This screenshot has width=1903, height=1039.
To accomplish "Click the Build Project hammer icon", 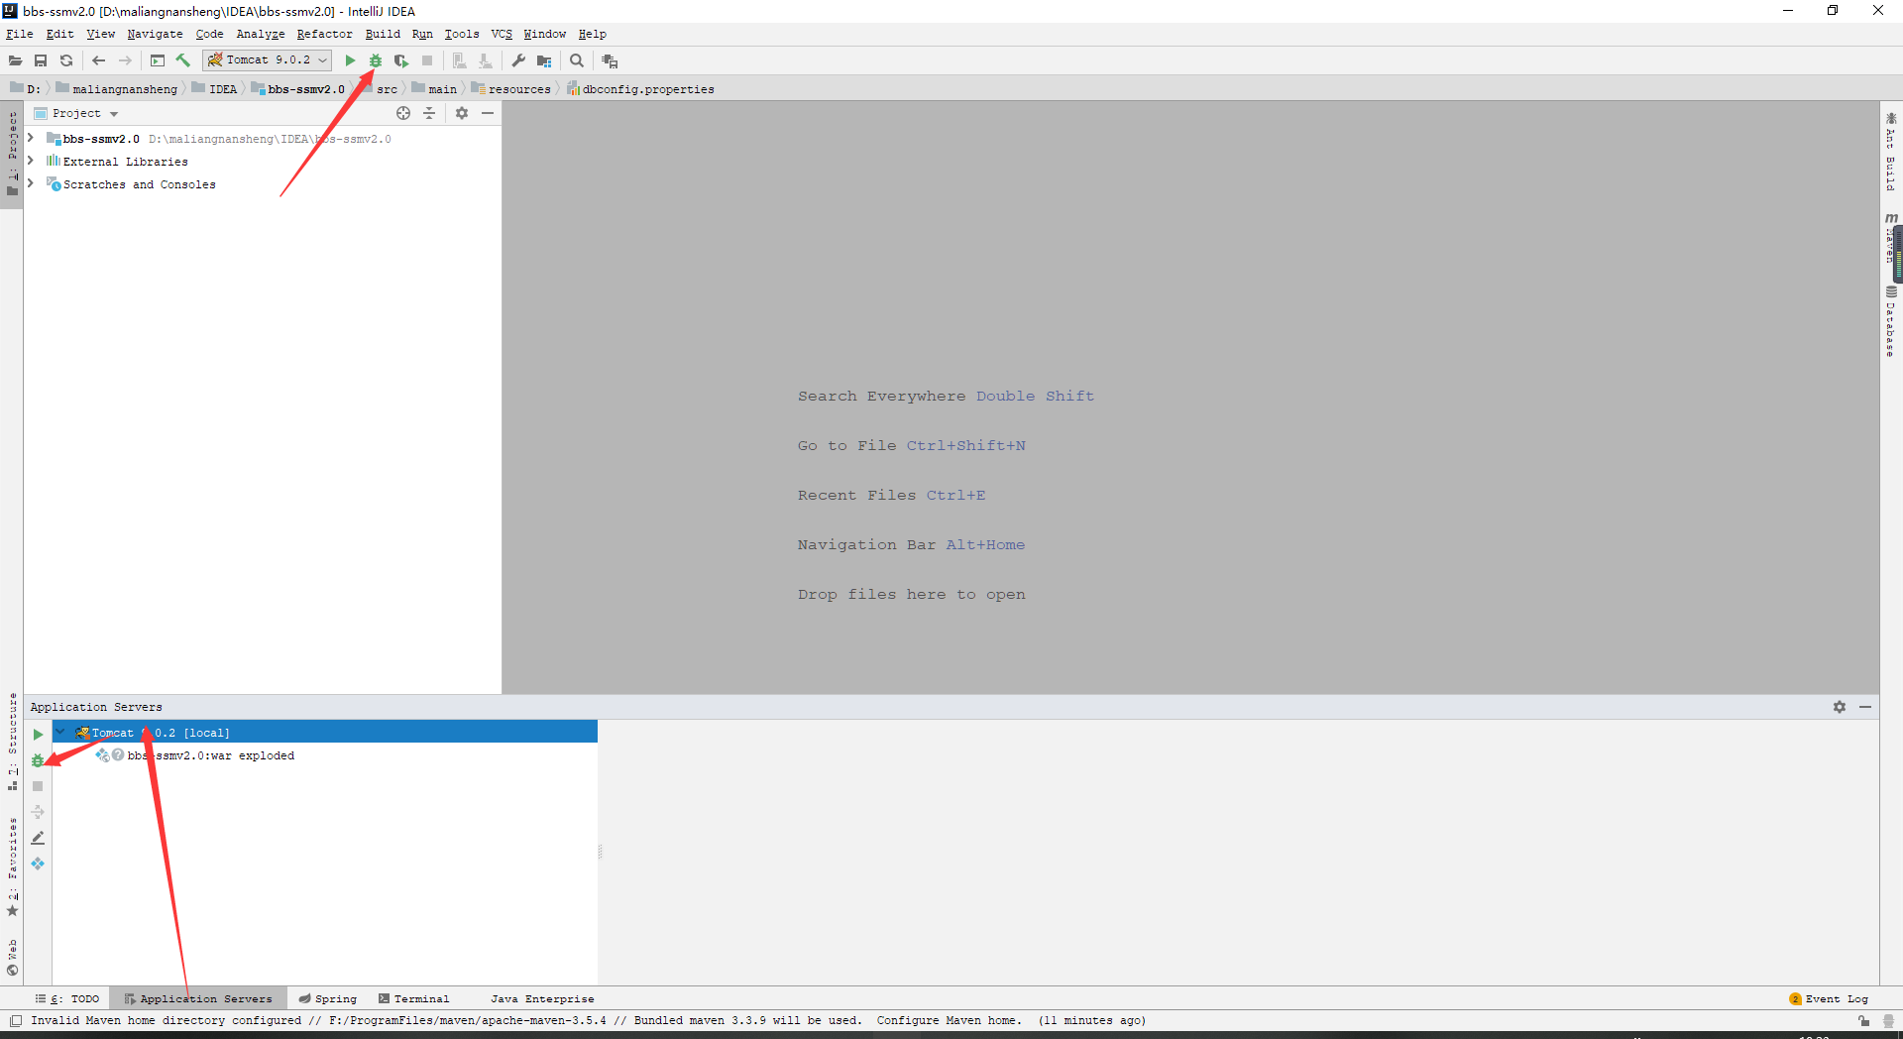I will [x=183, y=60].
